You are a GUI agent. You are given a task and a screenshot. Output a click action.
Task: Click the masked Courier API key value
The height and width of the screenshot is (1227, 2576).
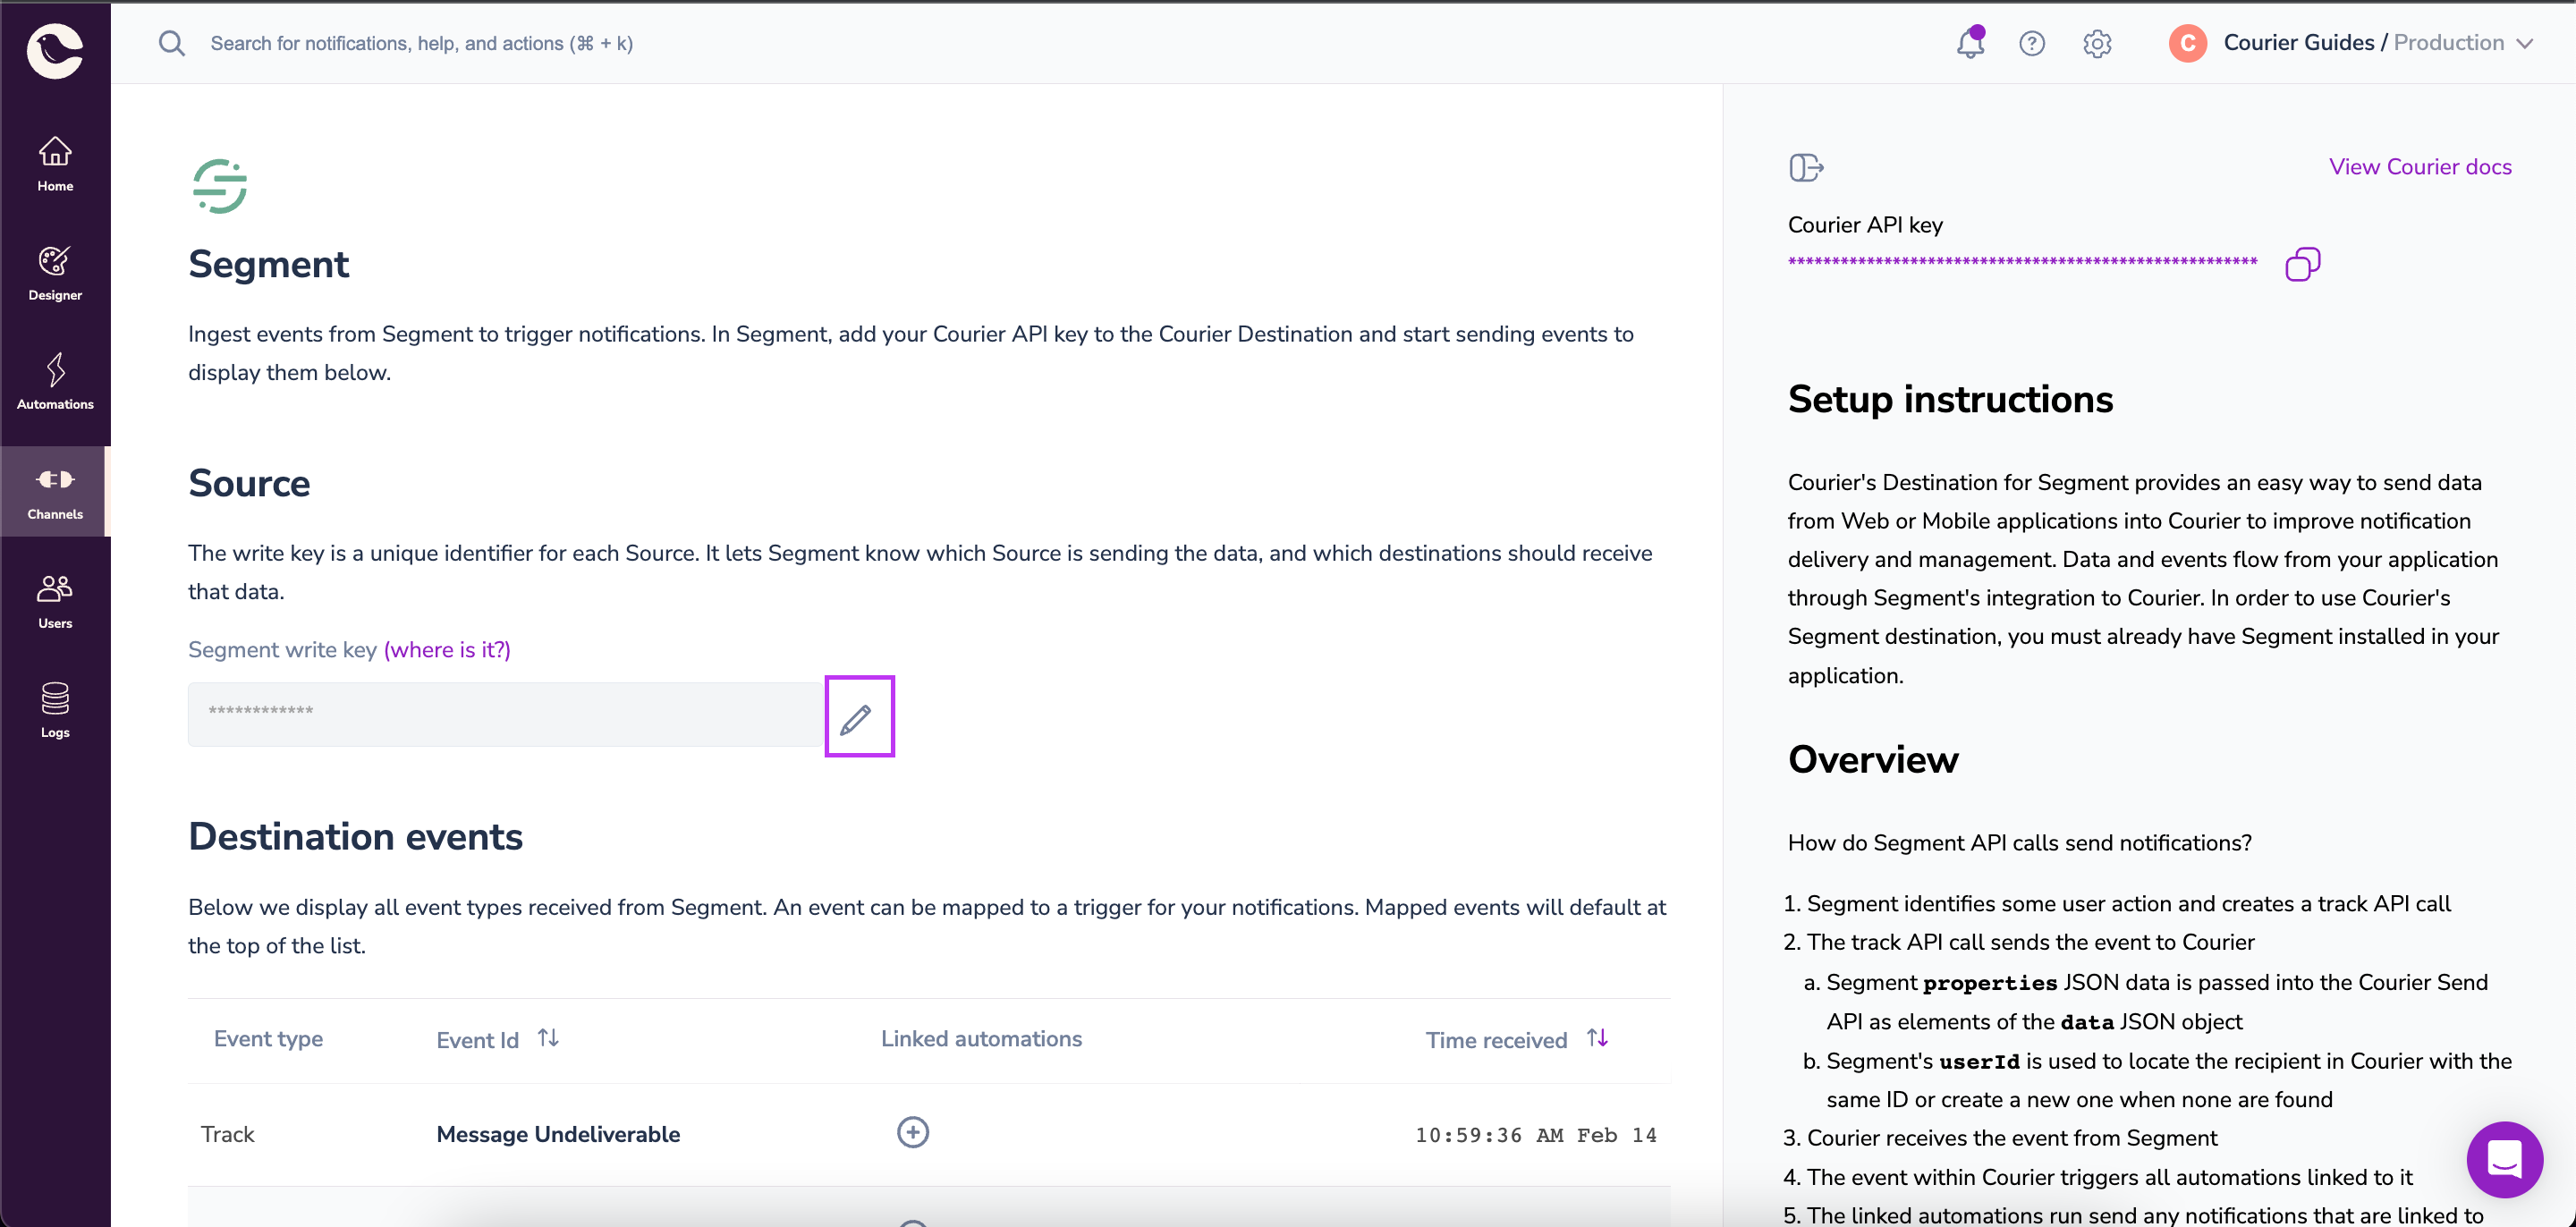click(2022, 262)
